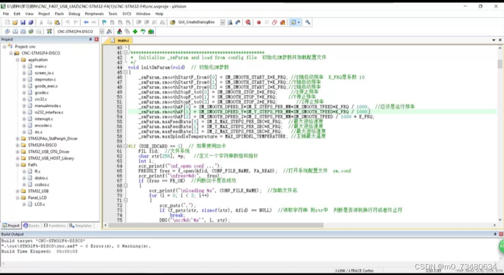Viewport: 504px width, 275px height.
Task: Collapse the FatFs folder
Action: point(17,165)
